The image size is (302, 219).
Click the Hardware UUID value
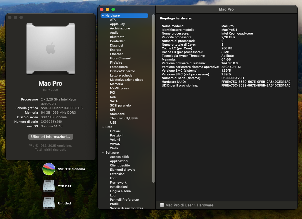[256, 82]
